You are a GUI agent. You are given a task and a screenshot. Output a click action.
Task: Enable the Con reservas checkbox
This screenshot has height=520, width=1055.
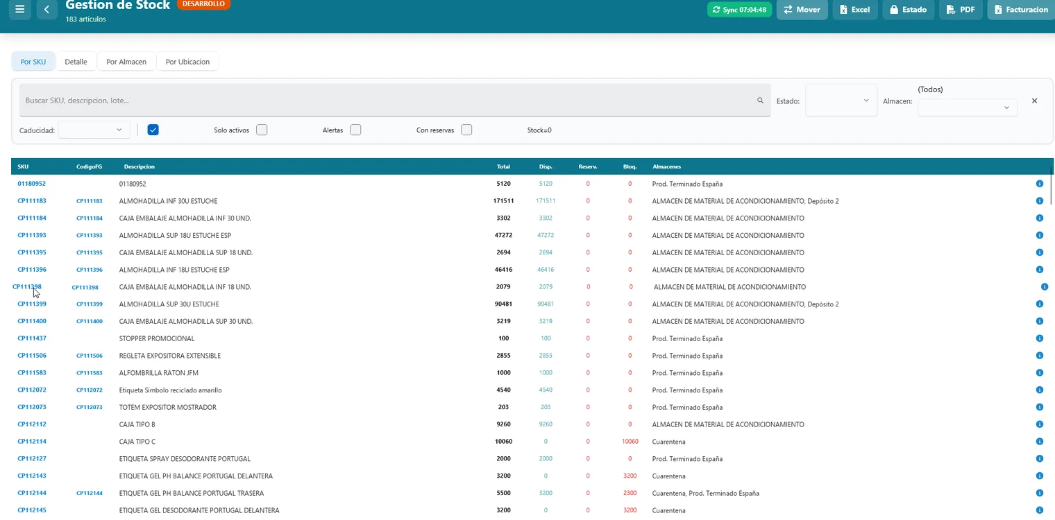[x=466, y=130]
